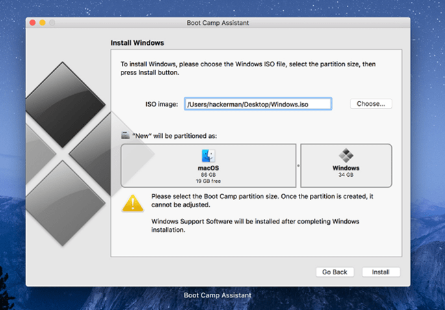The width and height of the screenshot is (445, 310).
Task: Start installation with the Install button
Action: click(381, 272)
